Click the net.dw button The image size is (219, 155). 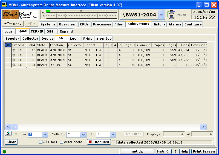click(x=138, y=151)
